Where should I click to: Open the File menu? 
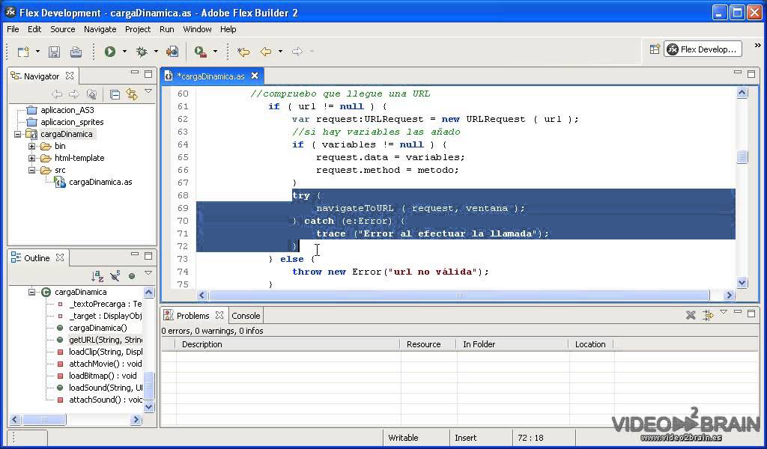tap(13, 29)
